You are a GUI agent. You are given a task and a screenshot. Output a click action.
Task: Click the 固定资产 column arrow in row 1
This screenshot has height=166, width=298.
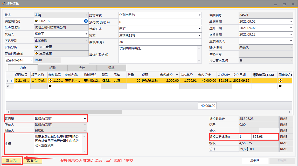click(280, 81)
